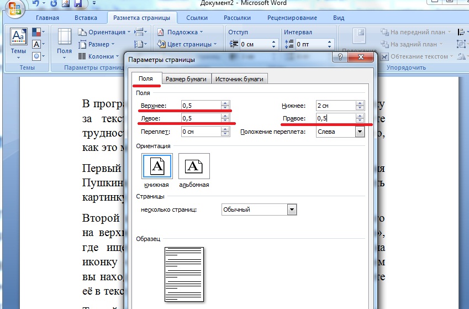Screen dimensions: 469x309
Task: Click the Переплет gutter input field
Action: click(x=201, y=132)
